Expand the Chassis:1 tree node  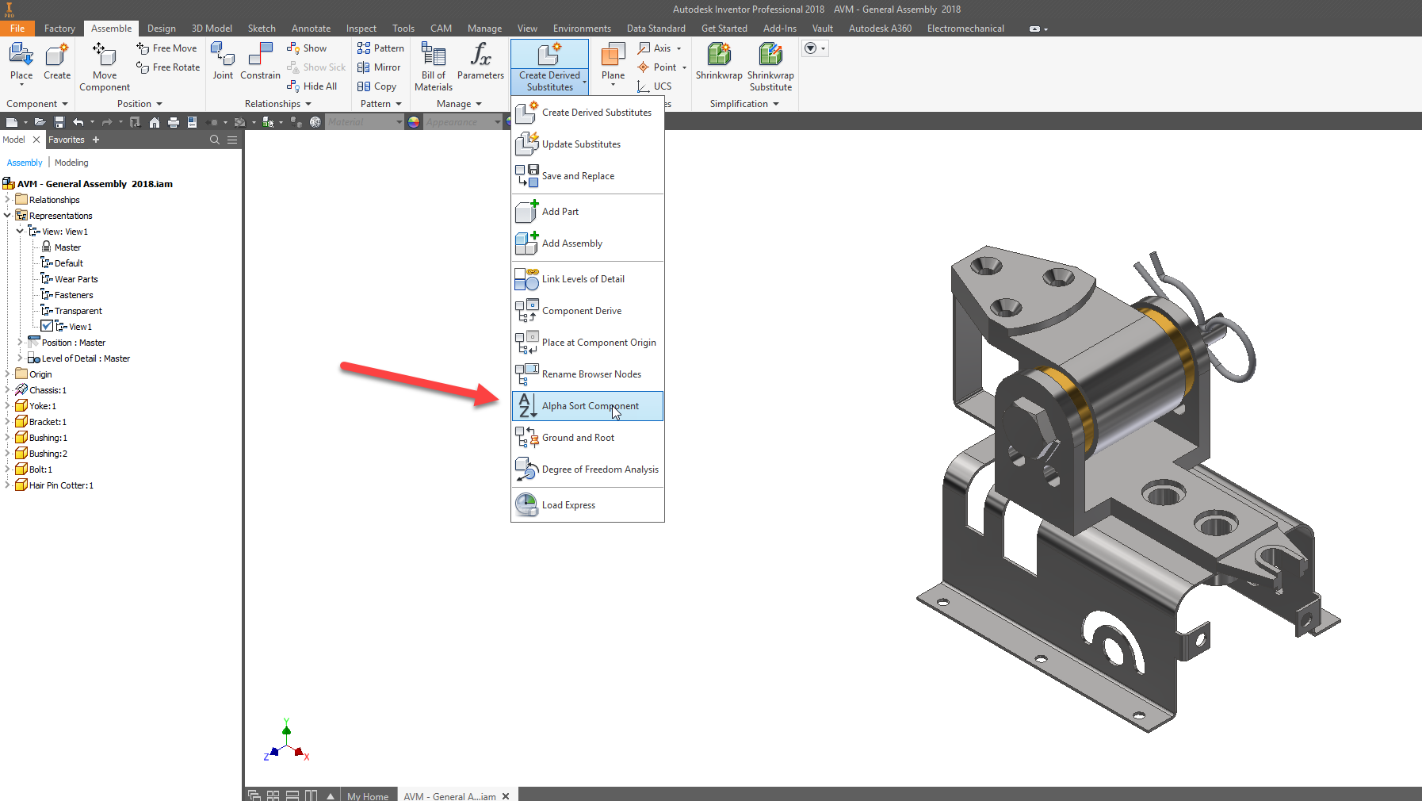coord(7,389)
